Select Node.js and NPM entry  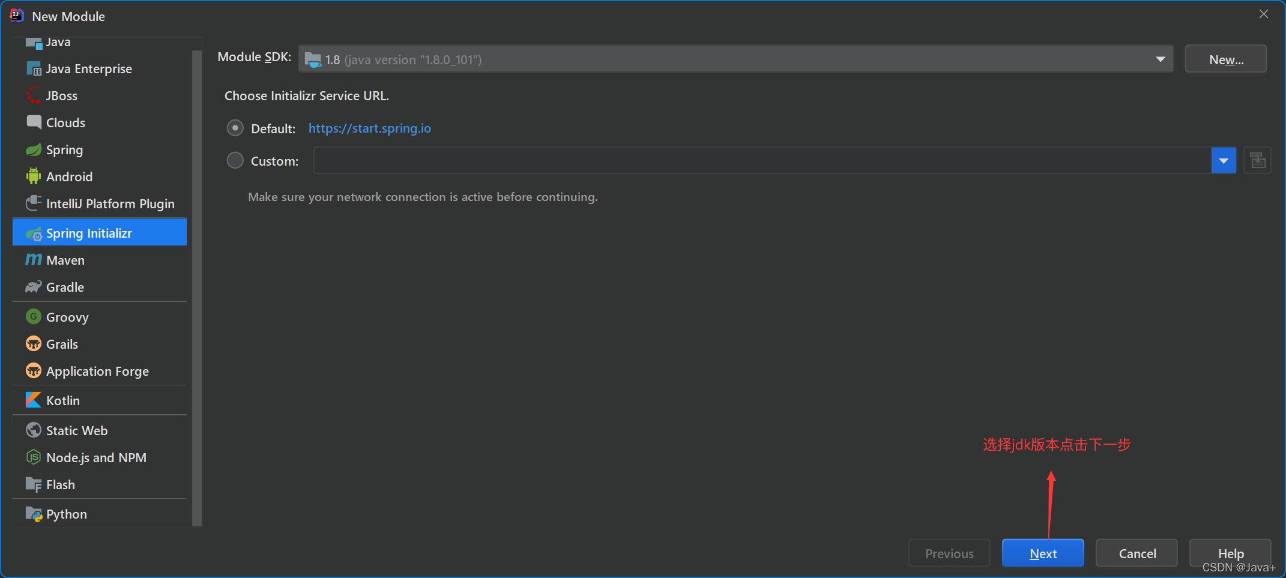point(100,457)
